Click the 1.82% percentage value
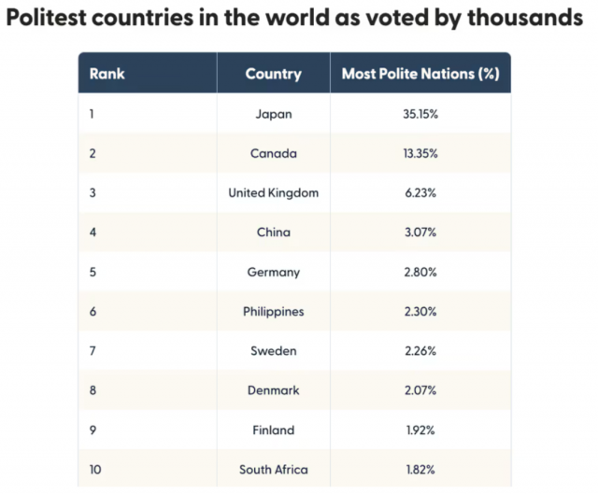 [x=420, y=469]
